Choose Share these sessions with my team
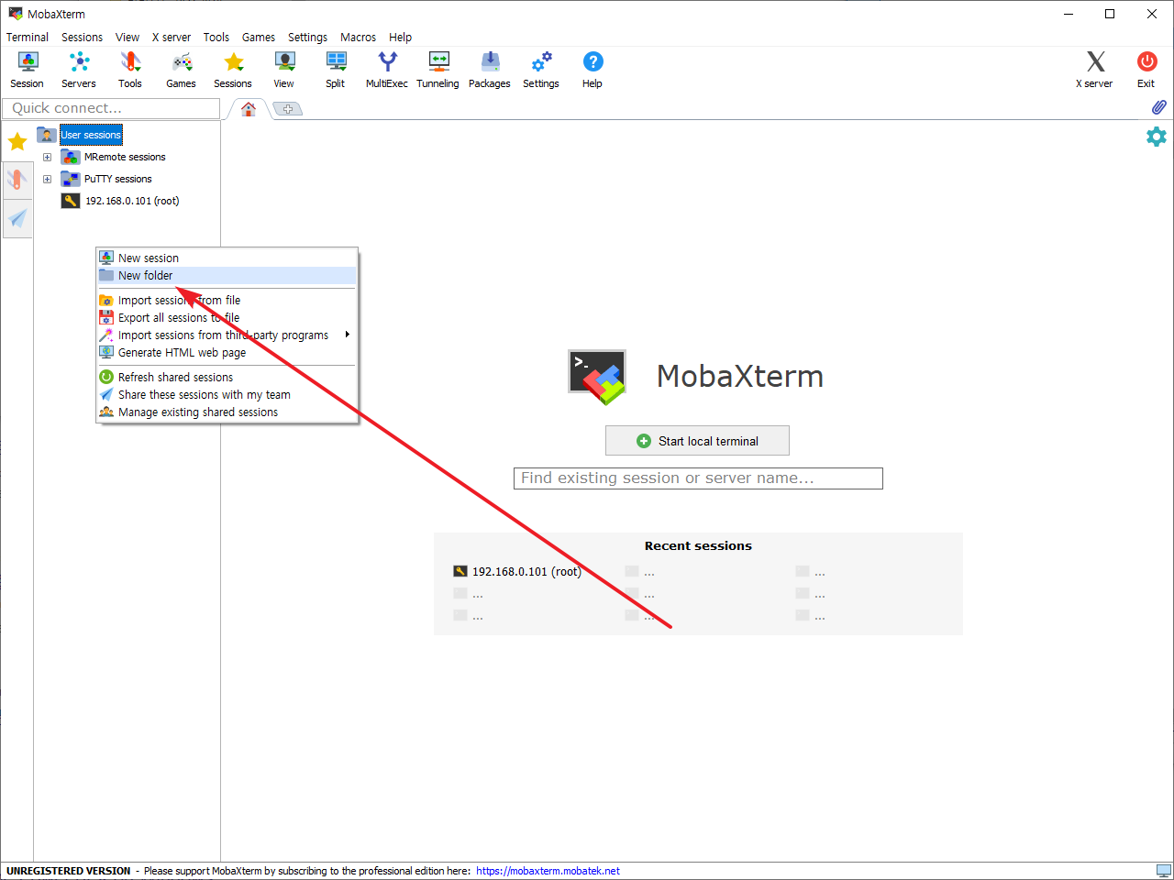Image resolution: width=1174 pixels, height=880 pixels. click(227, 395)
